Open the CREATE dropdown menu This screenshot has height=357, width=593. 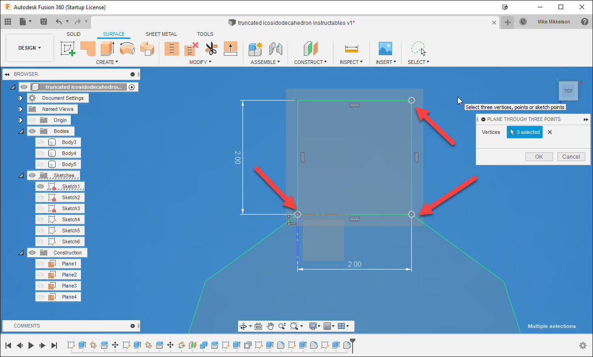coord(107,62)
